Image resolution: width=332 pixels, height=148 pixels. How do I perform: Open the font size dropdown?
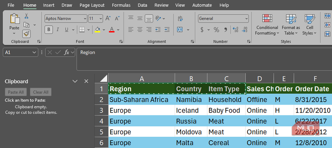click(x=101, y=18)
